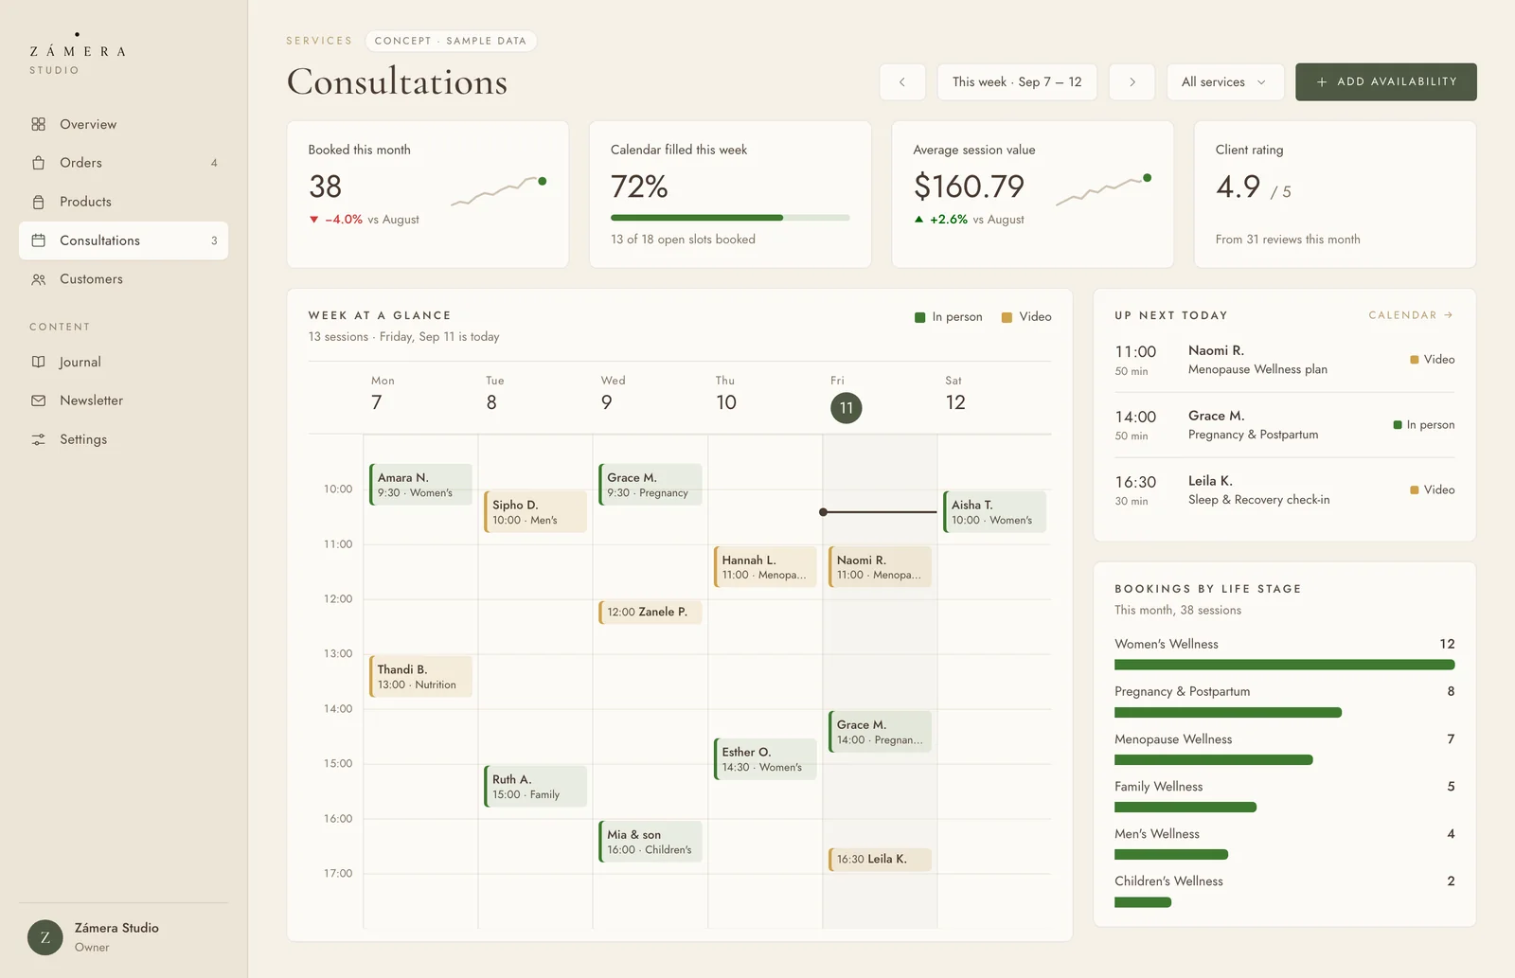The width and height of the screenshot is (1515, 978).
Task: Go to previous week with left chevron
Action: pos(902,82)
